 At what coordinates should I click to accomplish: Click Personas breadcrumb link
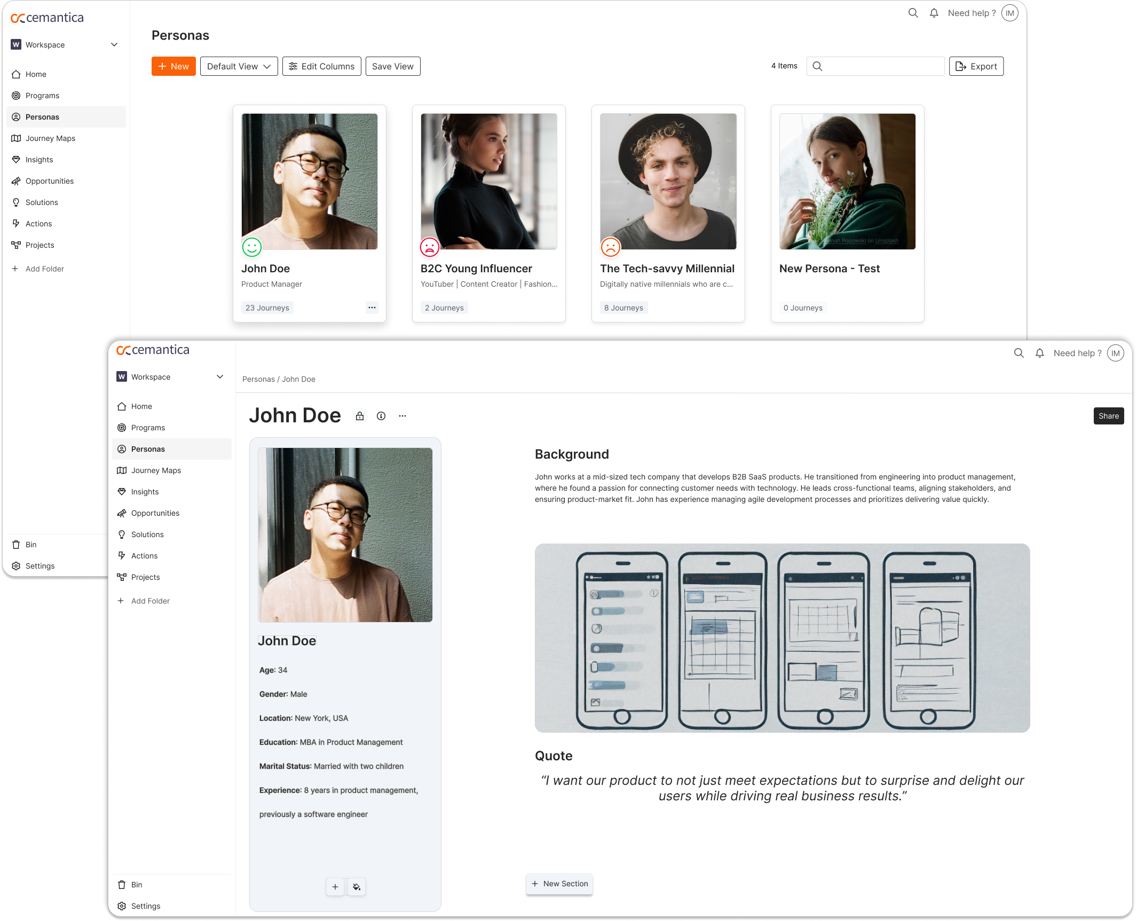coord(258,379)
